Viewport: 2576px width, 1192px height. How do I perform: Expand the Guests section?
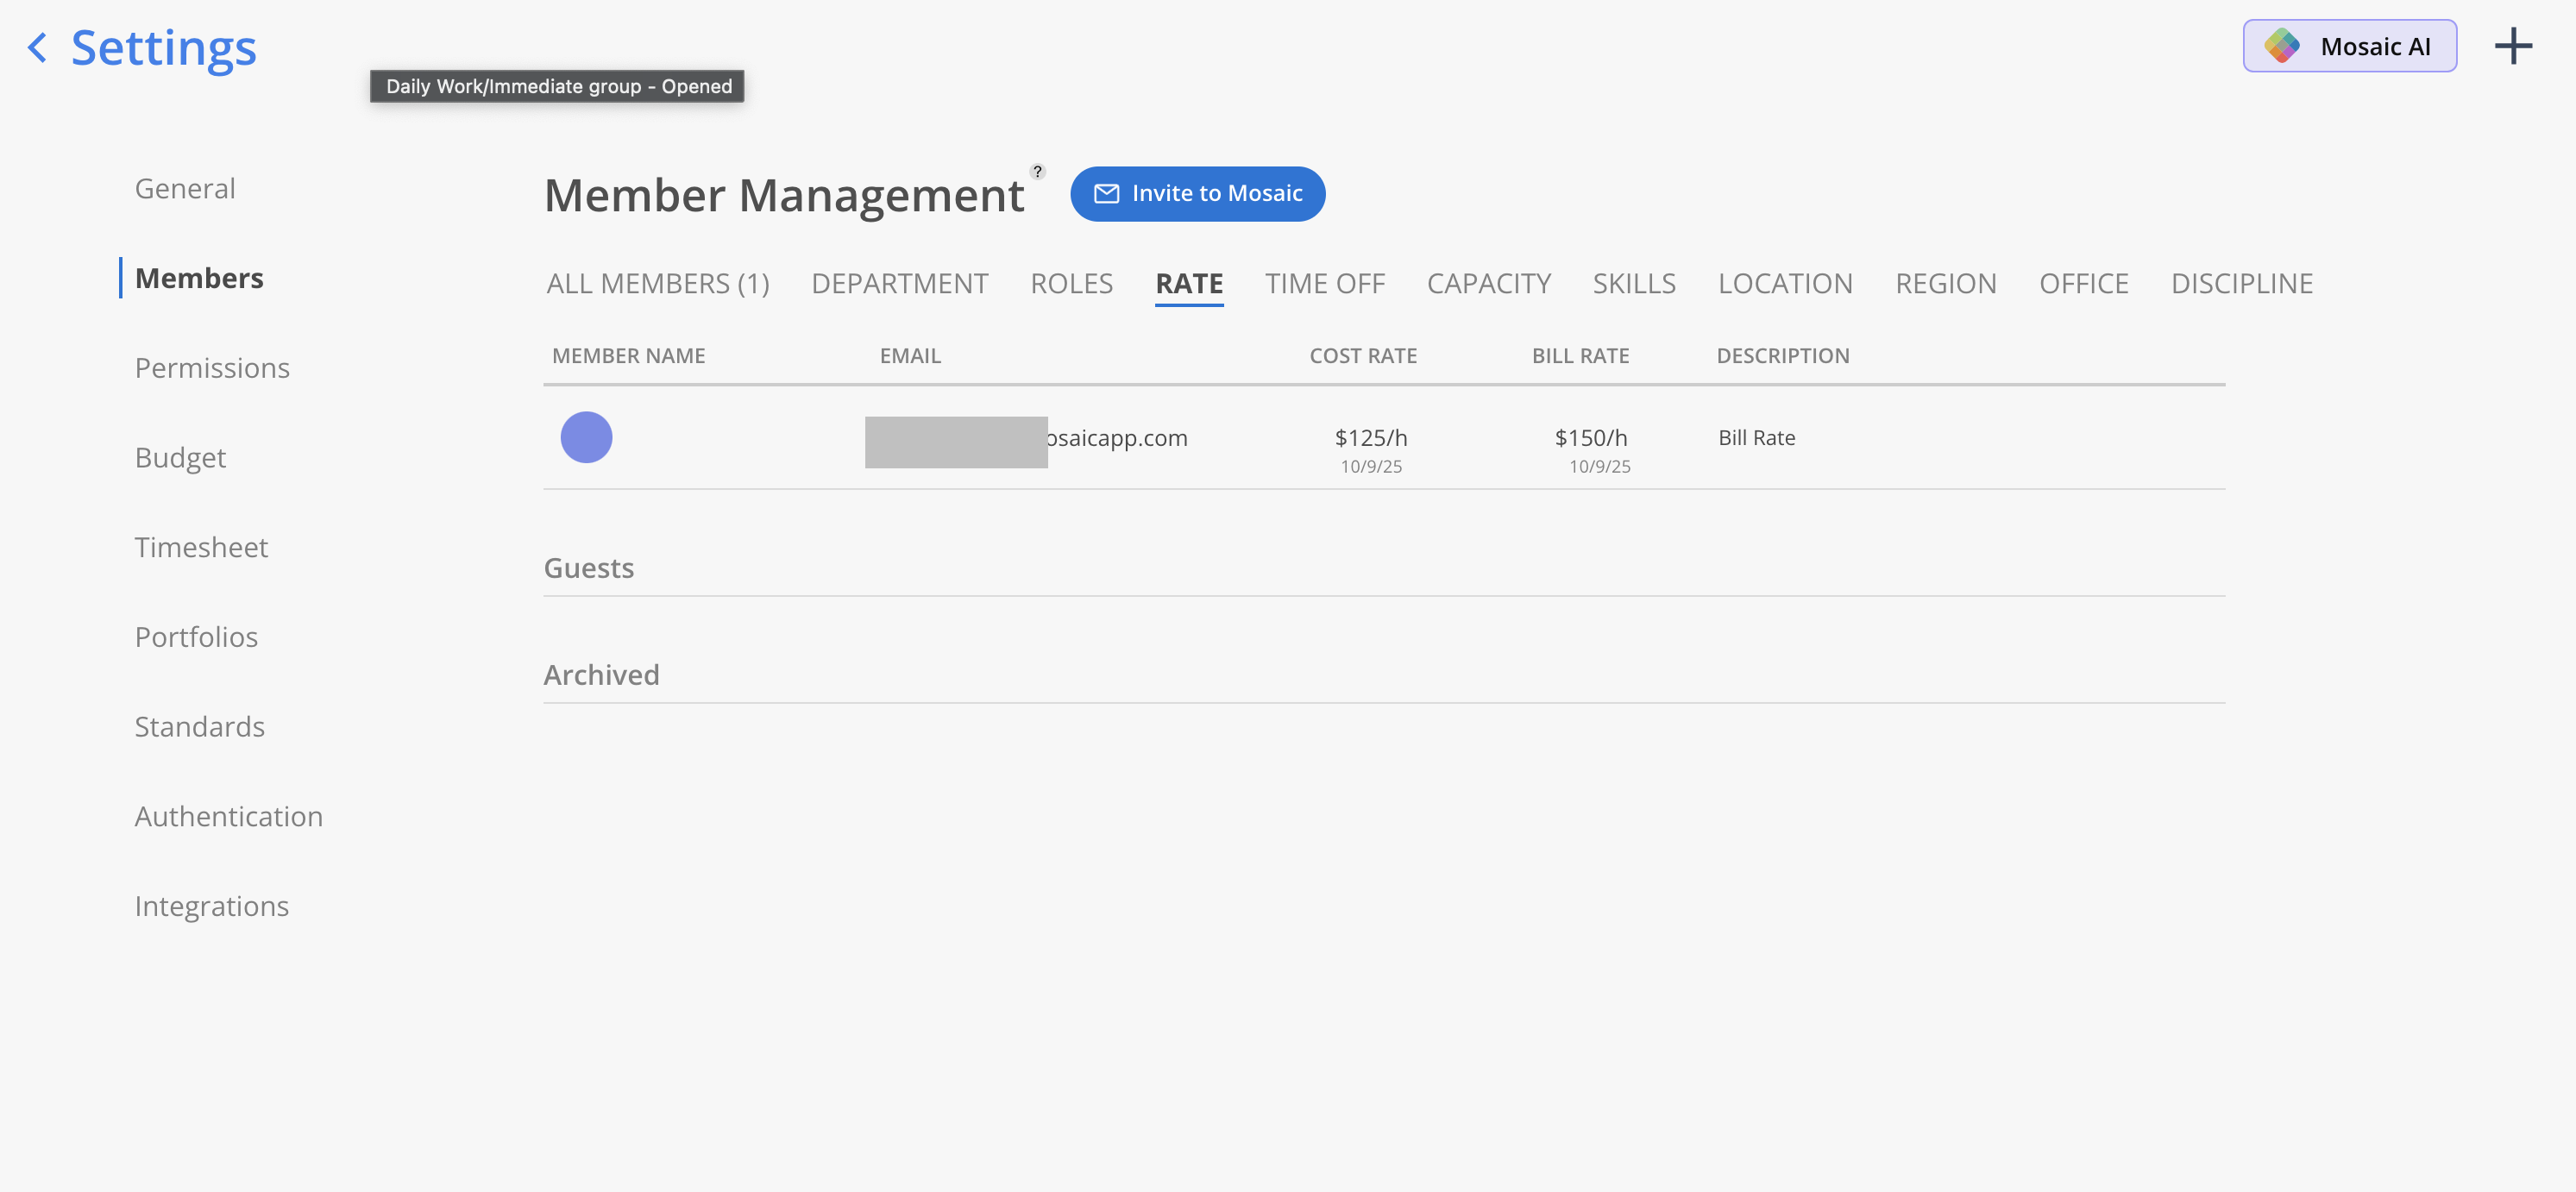click(588, 568)
